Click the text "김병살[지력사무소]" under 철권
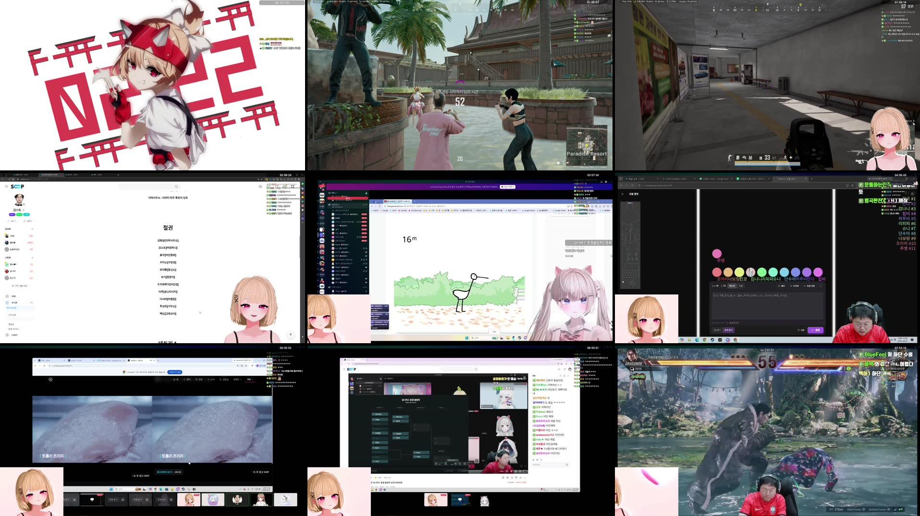The image size is (920, 516). 168,240
